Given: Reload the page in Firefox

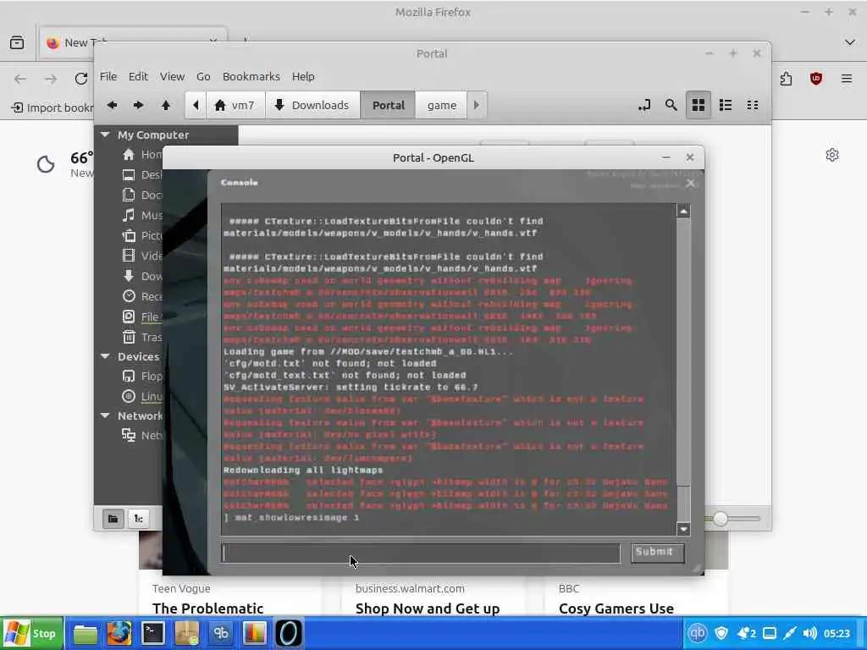Looking at the screenshot, I should 80,79.
